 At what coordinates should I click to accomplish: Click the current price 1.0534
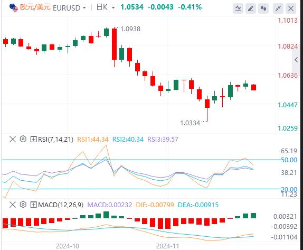(x=132, y=7)
